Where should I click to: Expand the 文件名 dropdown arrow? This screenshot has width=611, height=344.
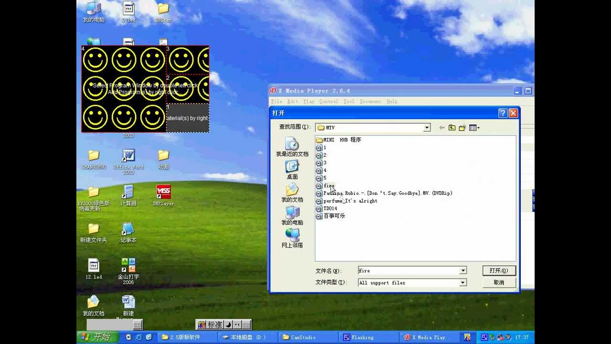[x=463, y=270]
